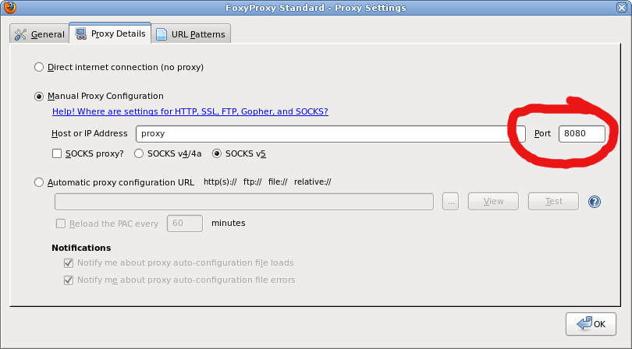Toggle notify about auto-configuration file loads
This screenshot has width=632, height=349.
click(69, 263)
